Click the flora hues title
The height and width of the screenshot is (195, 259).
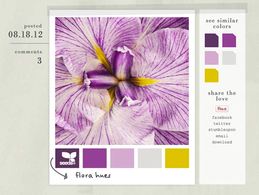click(93, 175)
